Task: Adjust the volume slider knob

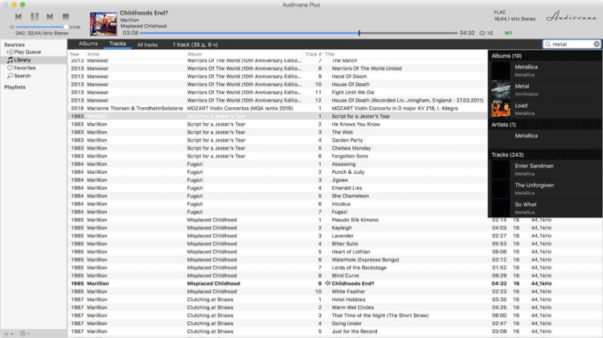Action: [66, 27]
